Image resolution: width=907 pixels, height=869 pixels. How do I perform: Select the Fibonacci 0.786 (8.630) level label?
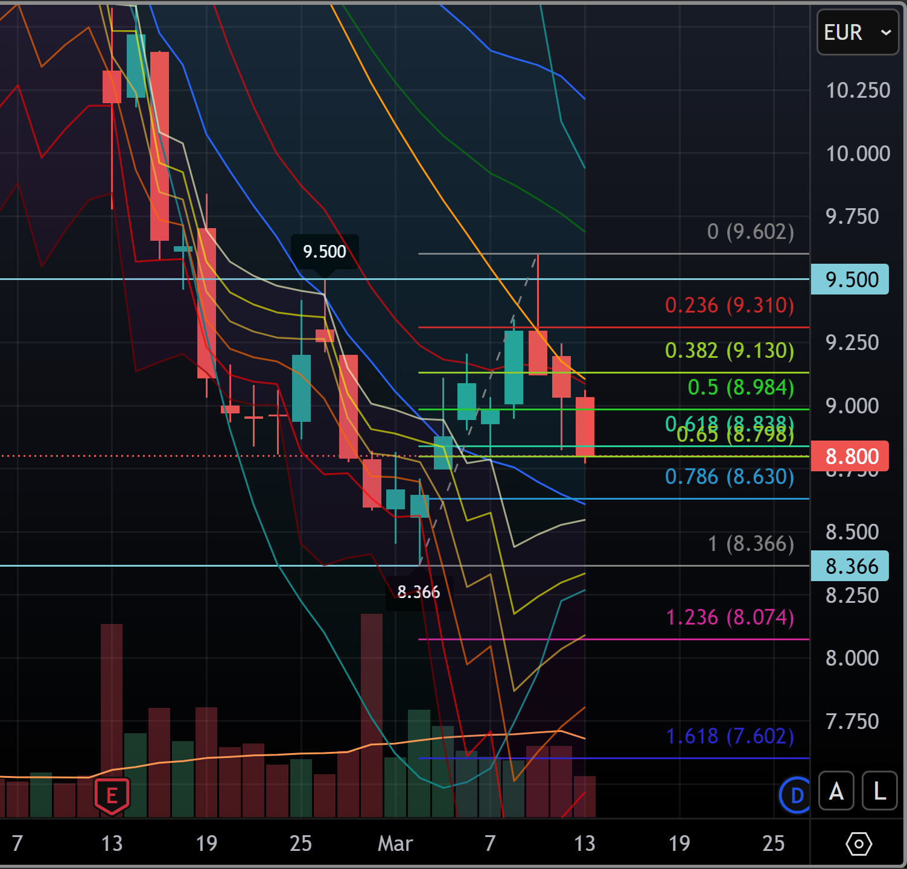(729, 477)
